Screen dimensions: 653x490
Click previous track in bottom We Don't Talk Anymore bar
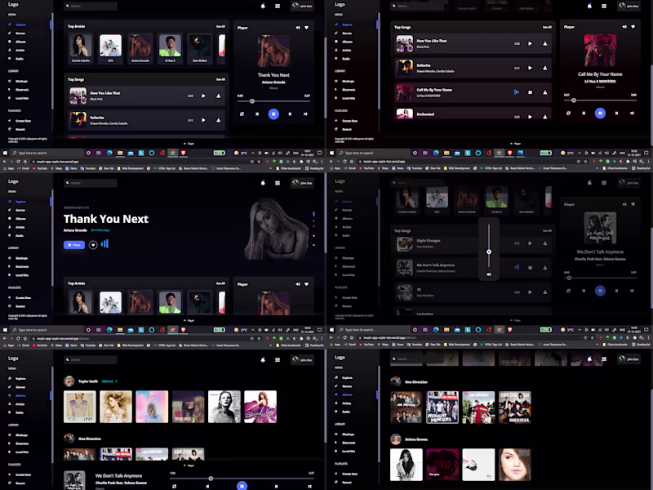207,486
